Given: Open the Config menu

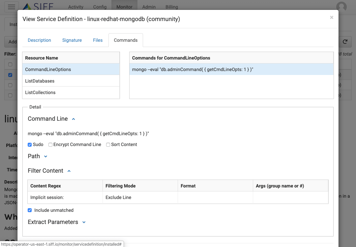Looking at the screenshot, I should (x=100, y=7).
